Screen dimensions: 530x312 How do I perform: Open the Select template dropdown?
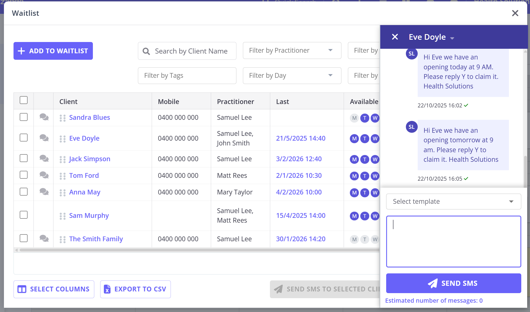coord(453,202)
